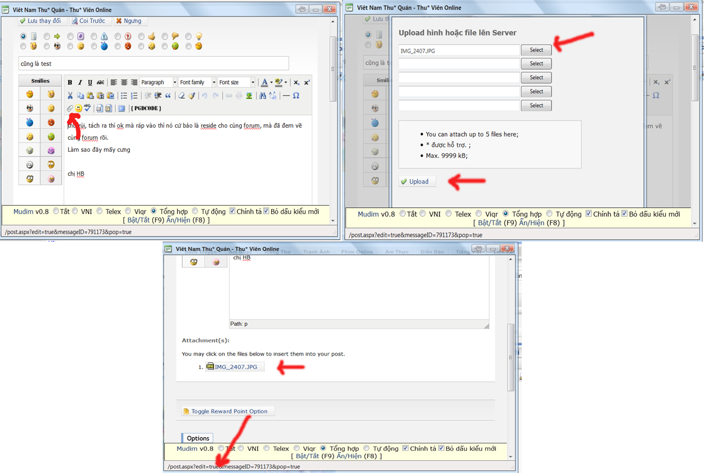
Task: Click the eraser remove-formatting icon
Action: point(181,96)
